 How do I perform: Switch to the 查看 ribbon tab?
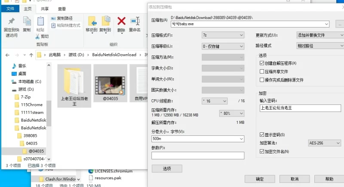click(x=61, y=9)
